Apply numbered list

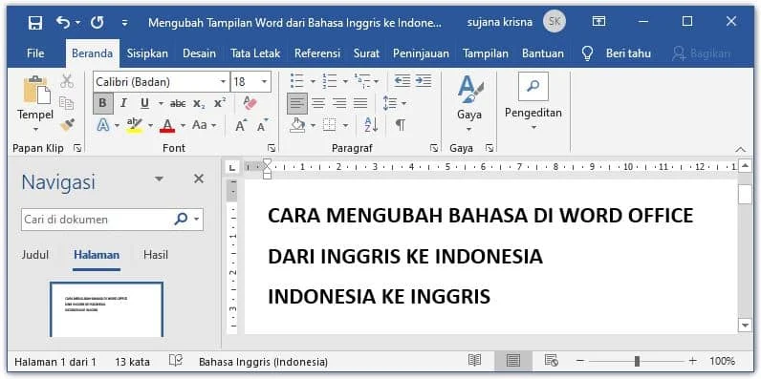tap(330, 81)
